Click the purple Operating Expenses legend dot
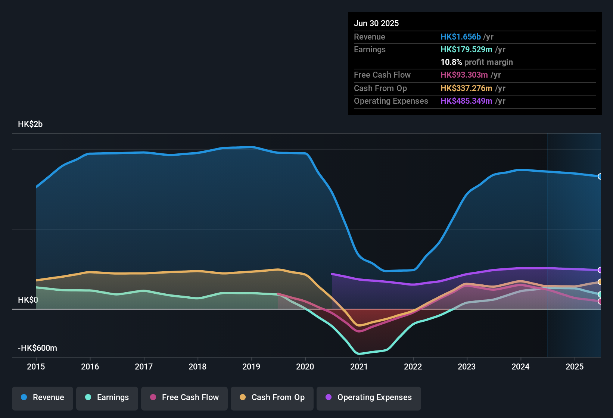 [329, 397]
